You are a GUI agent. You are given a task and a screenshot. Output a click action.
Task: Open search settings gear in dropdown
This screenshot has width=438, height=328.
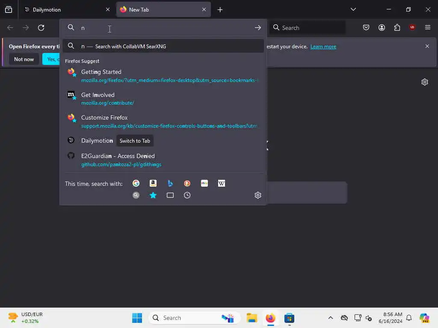(x=258, y=195)
